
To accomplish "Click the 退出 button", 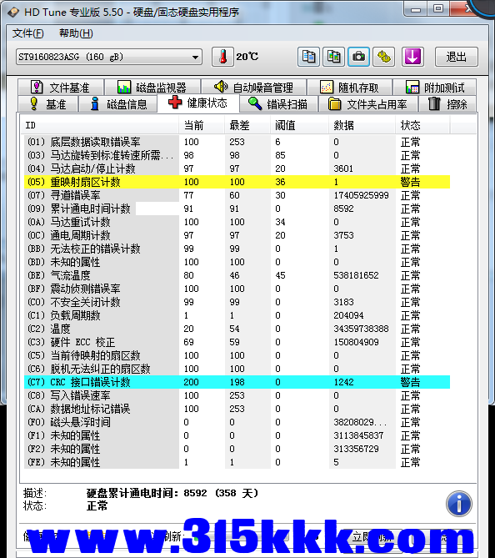I will (456, 57).
